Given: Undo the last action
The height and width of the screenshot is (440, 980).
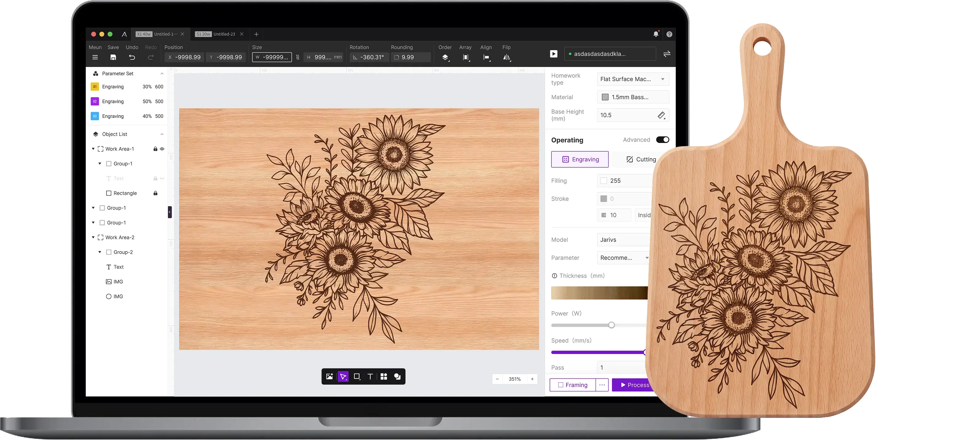Looking at the screenshot, I should [132, 57].
